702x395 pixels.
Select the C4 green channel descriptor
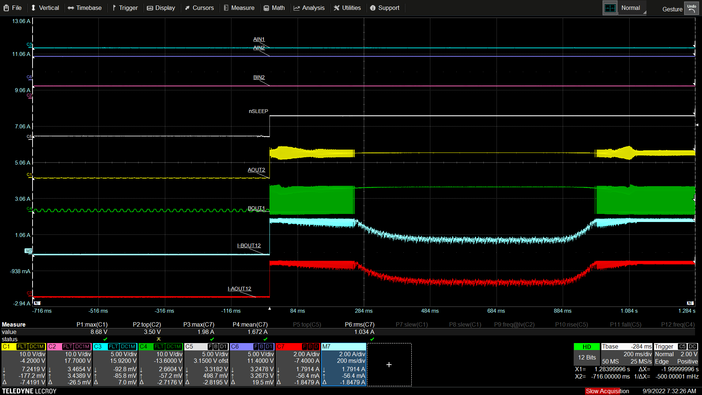144,346
